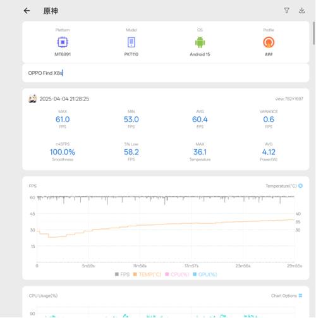Image resolution: width=316 pixels, height=318 pixels.
Task: Select the AVG 60.4 FPS value
Action: (200, 119)
